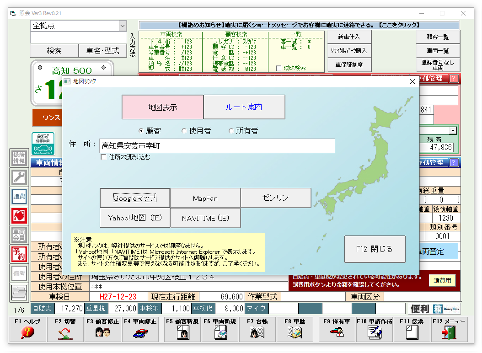This screenshot has height=353, width=482.
Task: Open F9 保有車 owned vehicles
Action: click(337, 329)
